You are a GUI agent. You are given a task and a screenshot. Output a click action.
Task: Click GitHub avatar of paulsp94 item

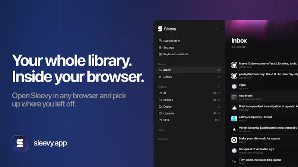(234, 76)
